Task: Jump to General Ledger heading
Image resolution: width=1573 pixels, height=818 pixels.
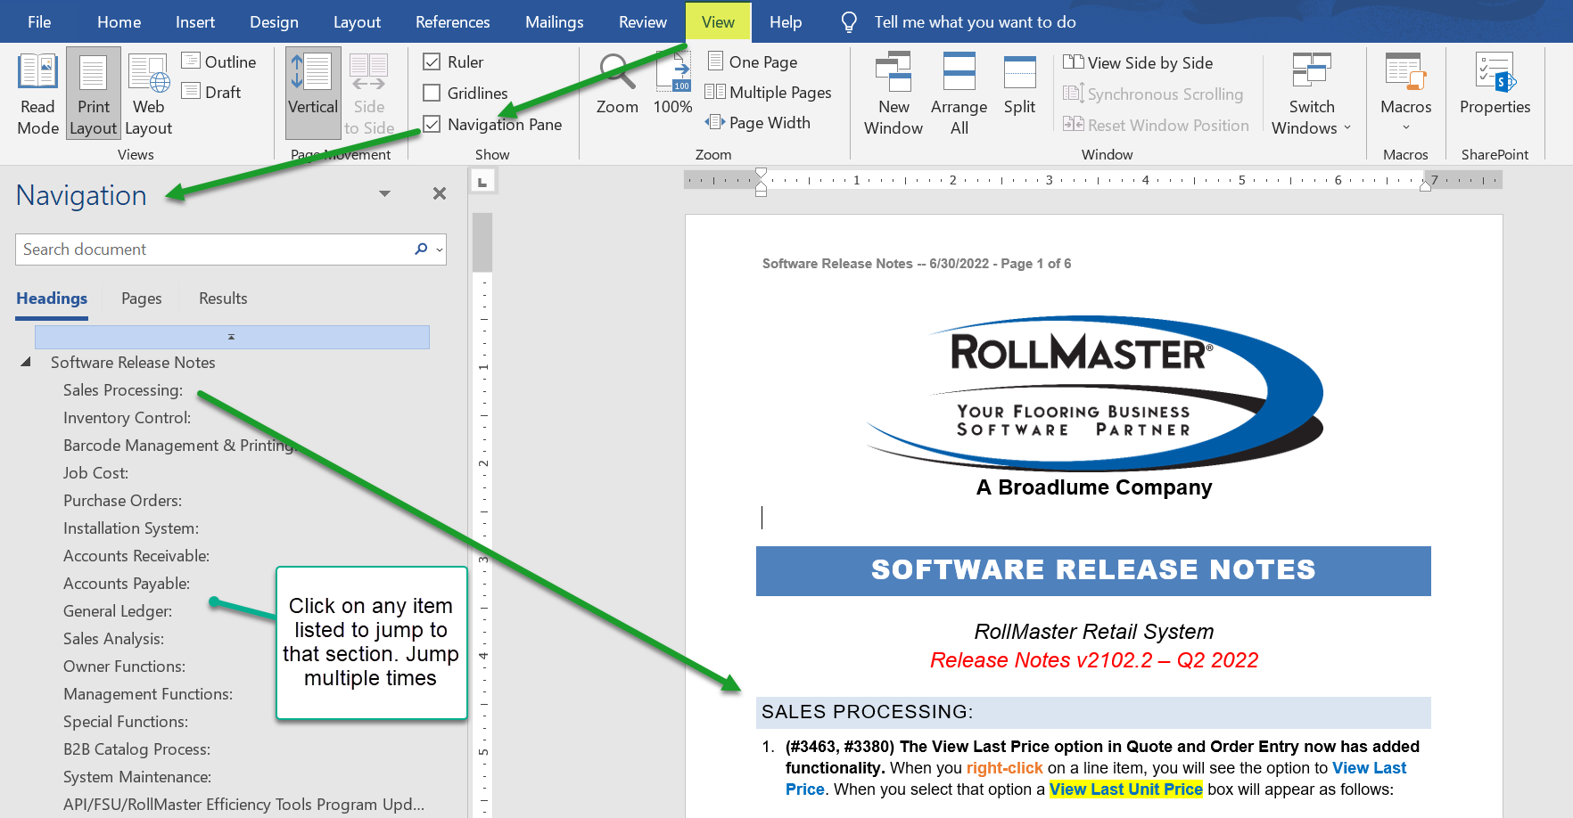Action: (x=118, y=610)
